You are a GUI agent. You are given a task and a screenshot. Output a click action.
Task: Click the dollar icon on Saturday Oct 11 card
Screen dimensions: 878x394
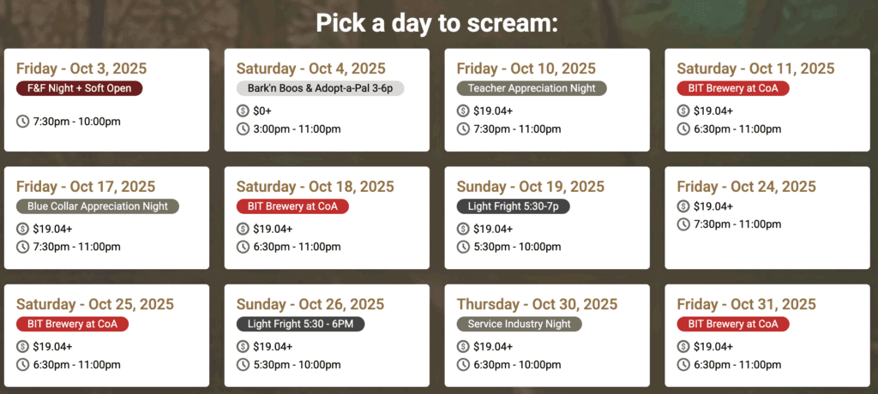click(x=683, y=110)
